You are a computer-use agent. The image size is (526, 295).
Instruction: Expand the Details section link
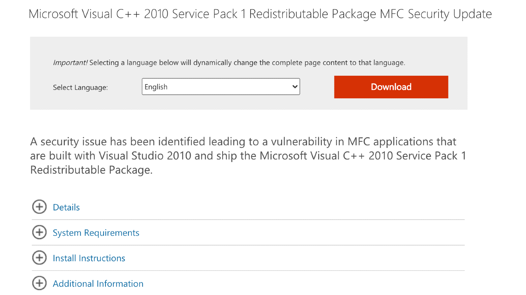click(66, 207)
